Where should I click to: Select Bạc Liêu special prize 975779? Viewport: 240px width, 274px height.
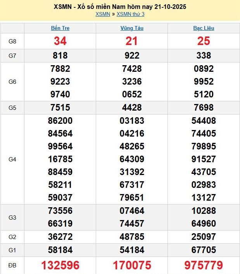point(204,265)
